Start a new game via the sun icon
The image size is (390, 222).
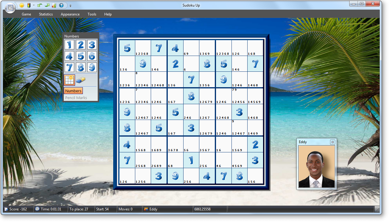point(21,5)
